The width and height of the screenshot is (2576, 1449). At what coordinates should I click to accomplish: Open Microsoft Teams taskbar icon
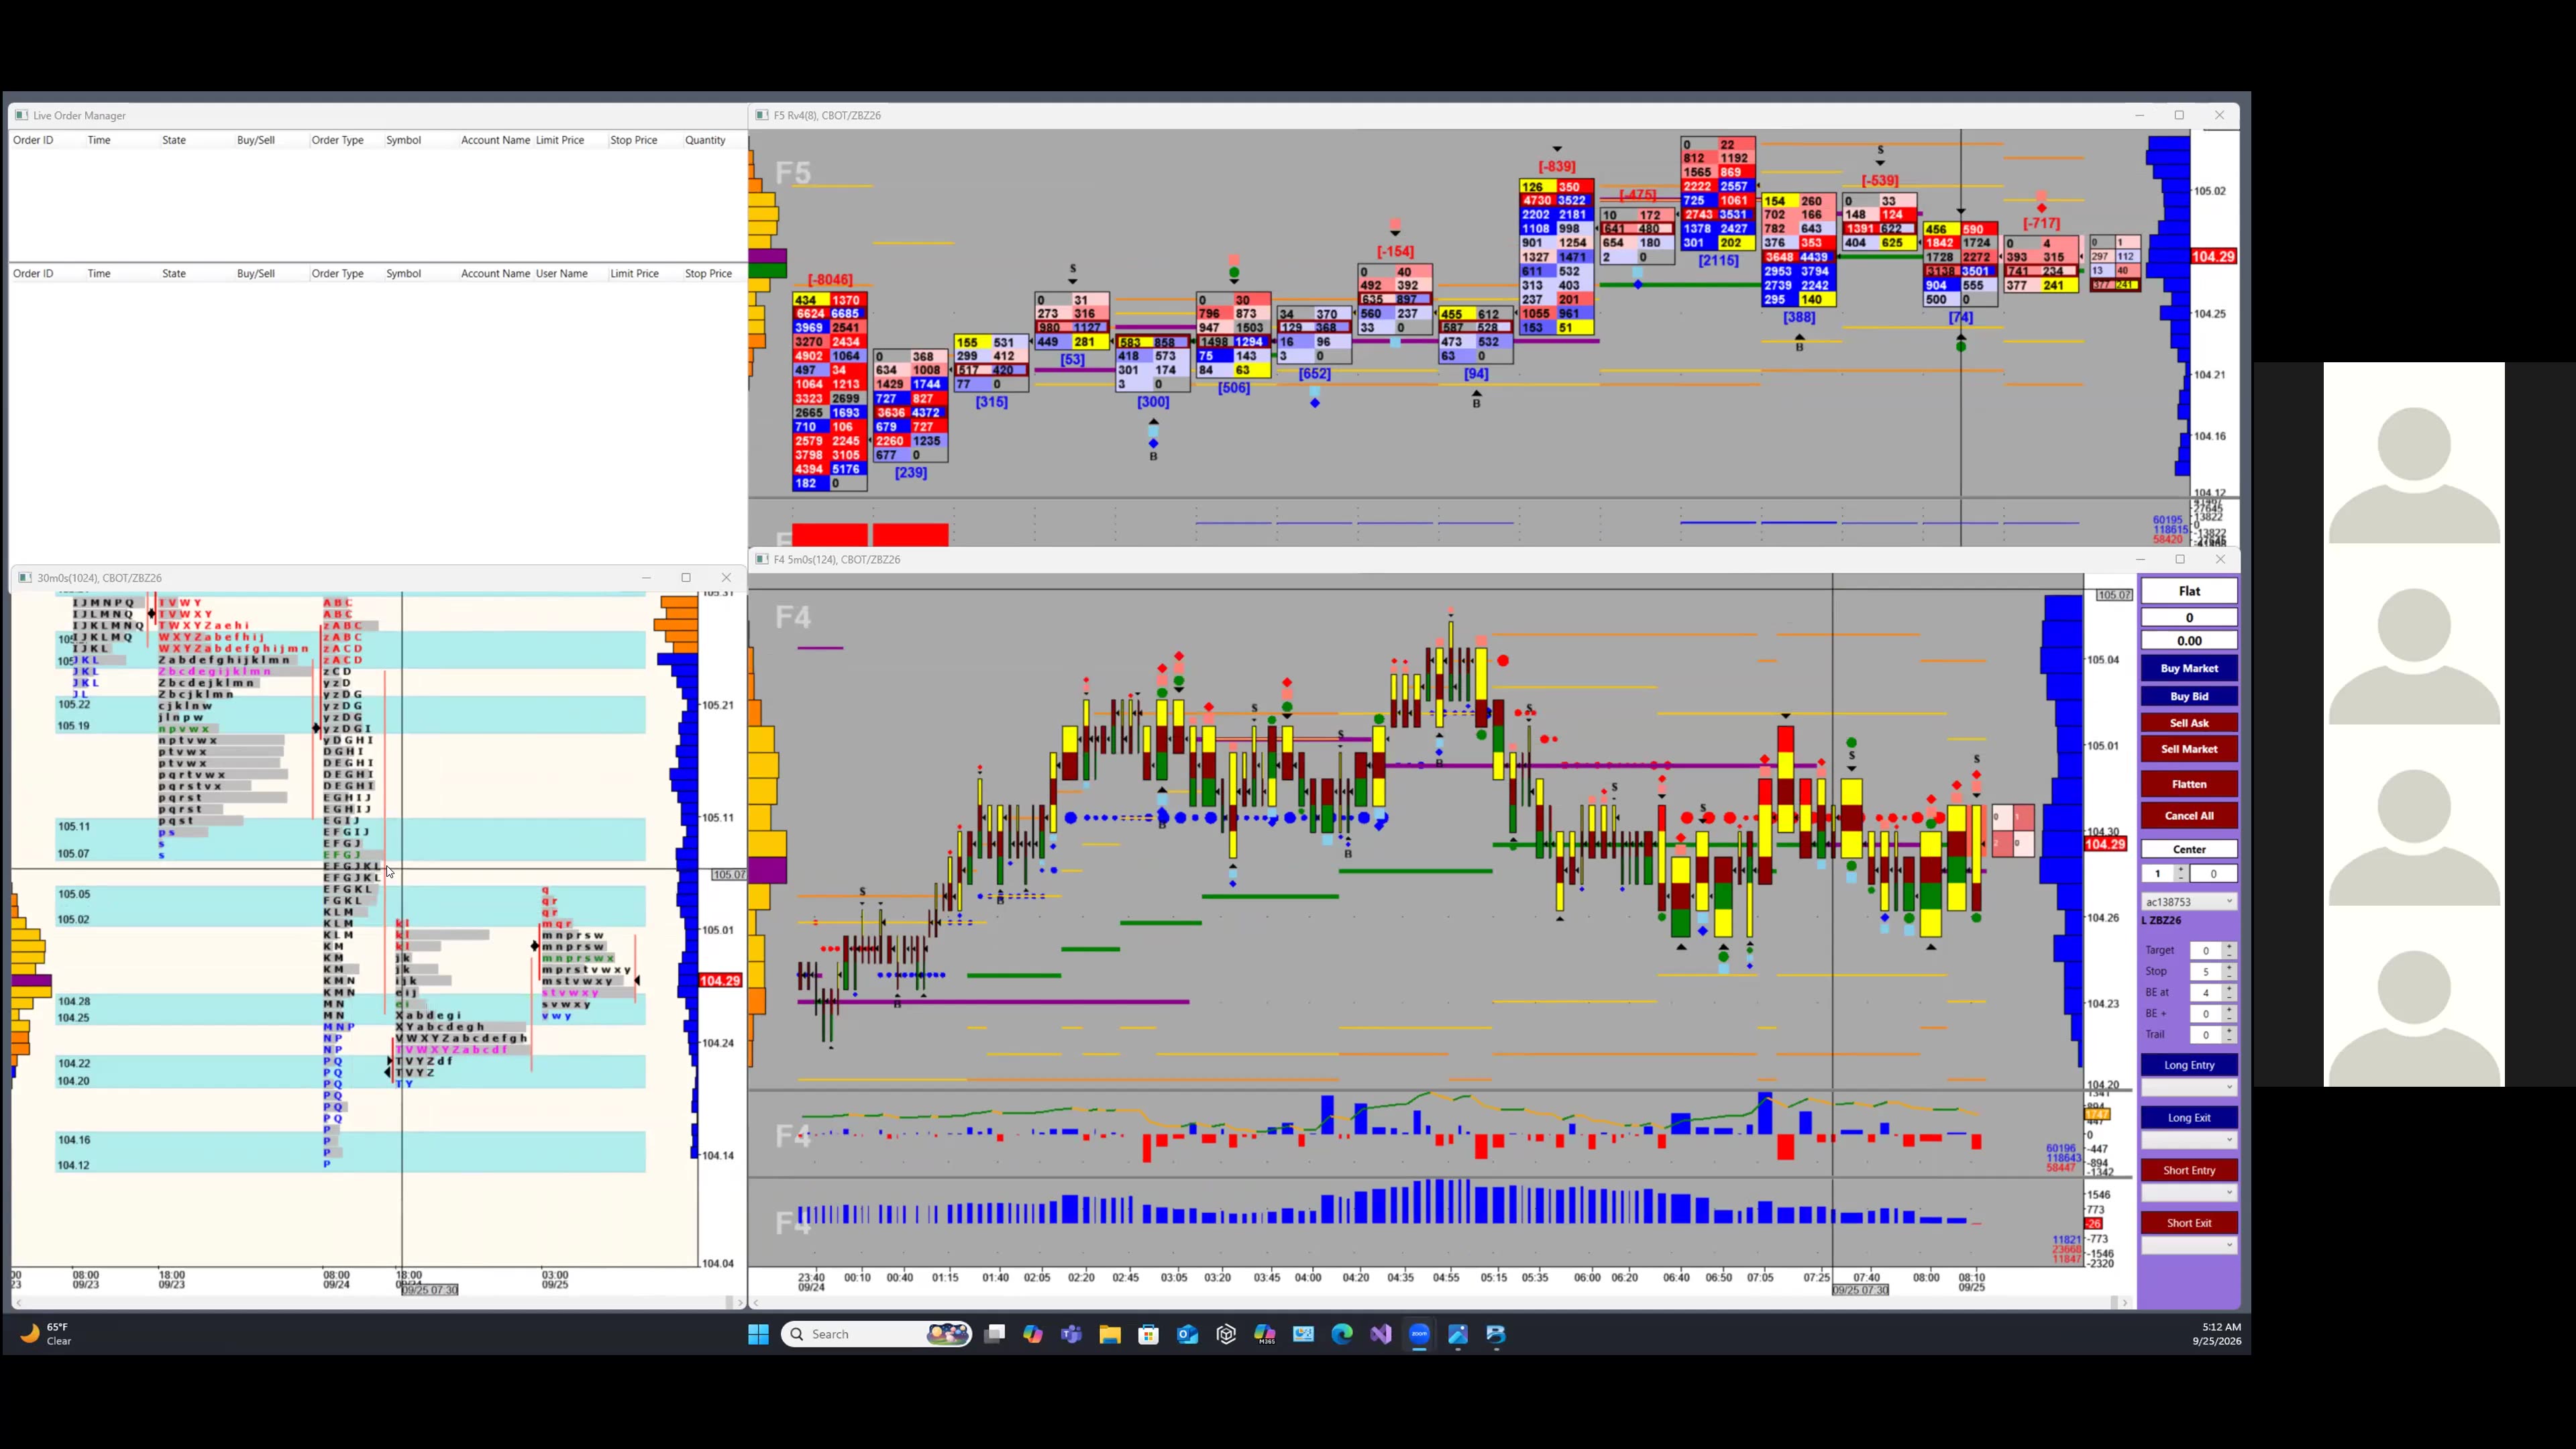click(1071, 1334)
